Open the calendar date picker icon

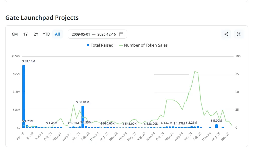coord(121,34)
